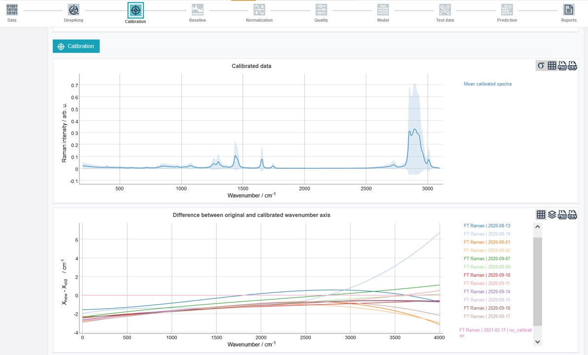This screenshot has width=588, height=355.
Task: Toggle FT Raman 2021-02-17 no_calibration trace
Action: tap(495, 333)
